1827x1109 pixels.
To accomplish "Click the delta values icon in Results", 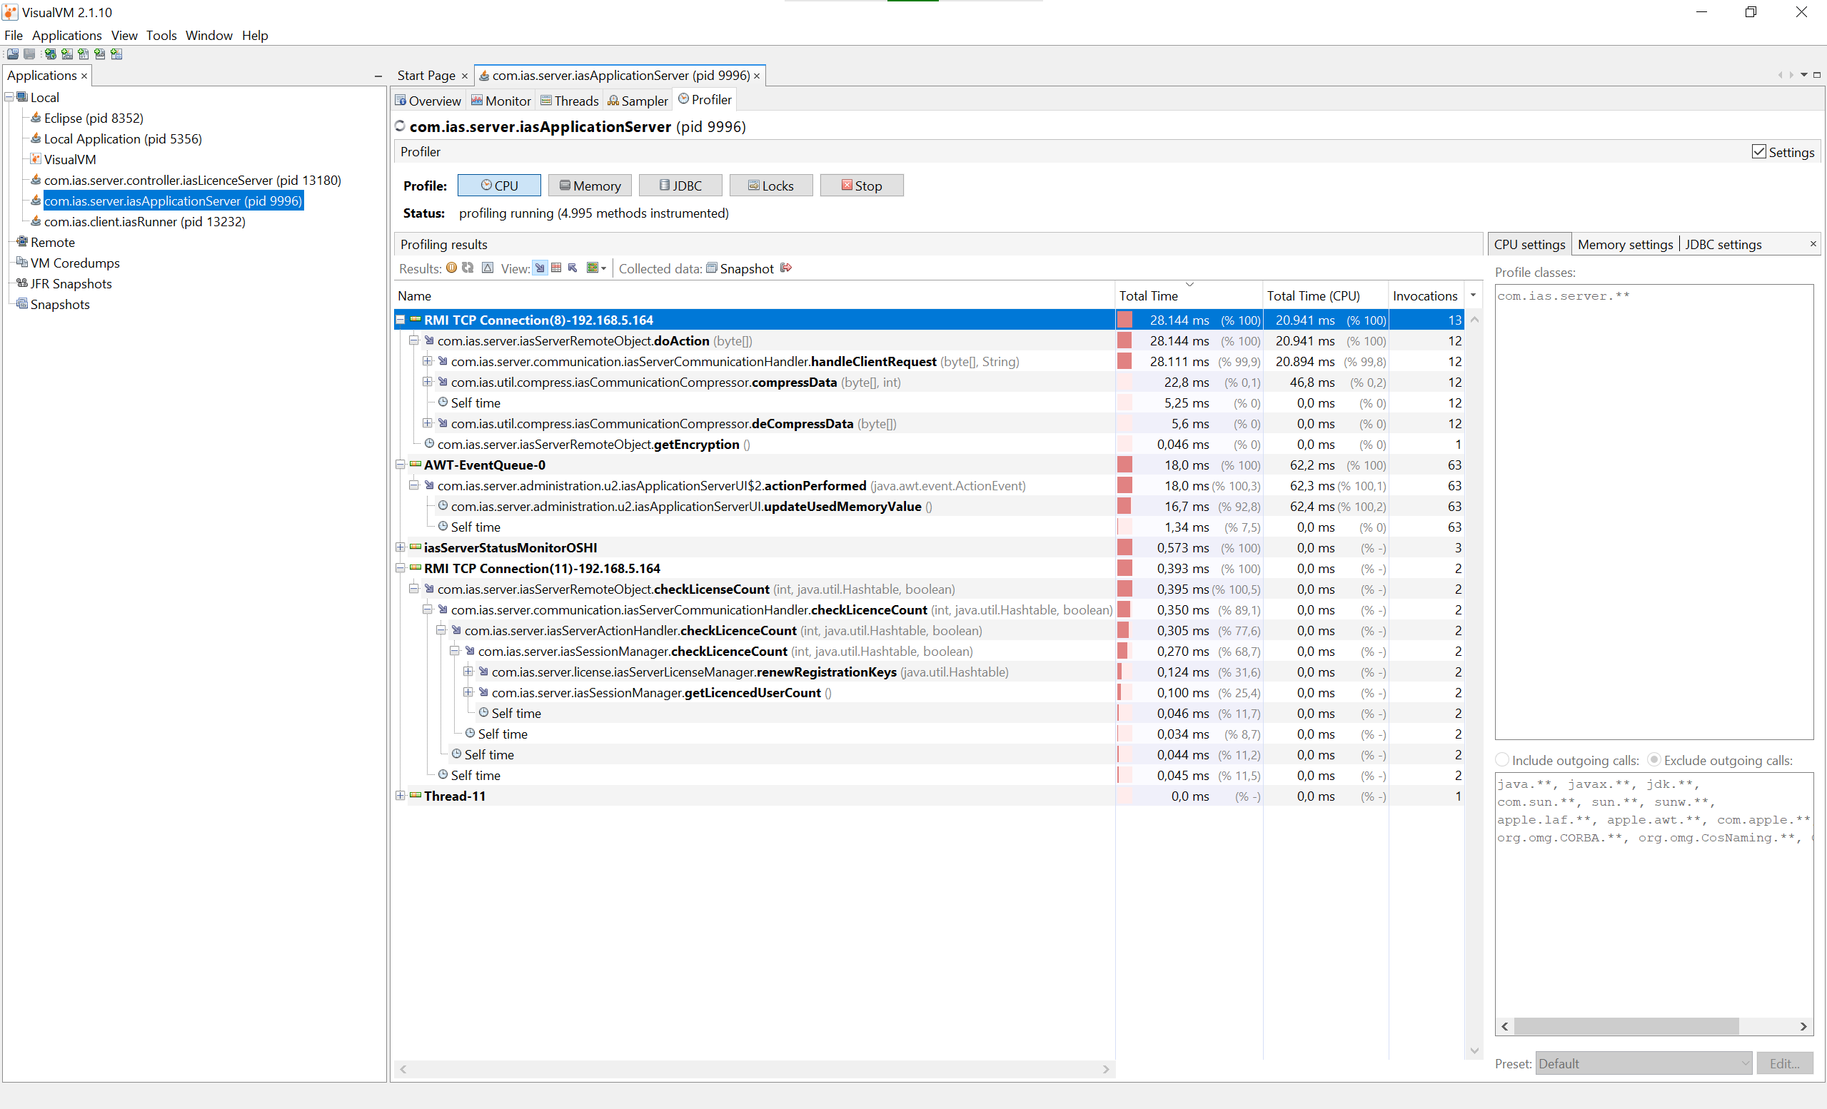I will click(x=487, y=268).
